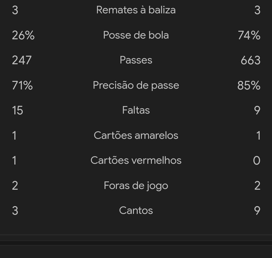Click the Posse de bola label
The height and width of the screenshot is (258, 272).
pos(136,35)
